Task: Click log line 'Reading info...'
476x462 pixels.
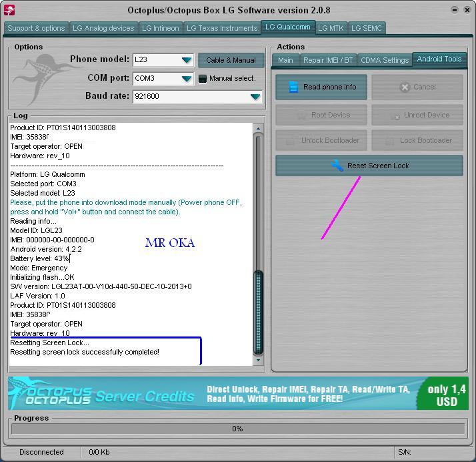Action: point(33,221)
